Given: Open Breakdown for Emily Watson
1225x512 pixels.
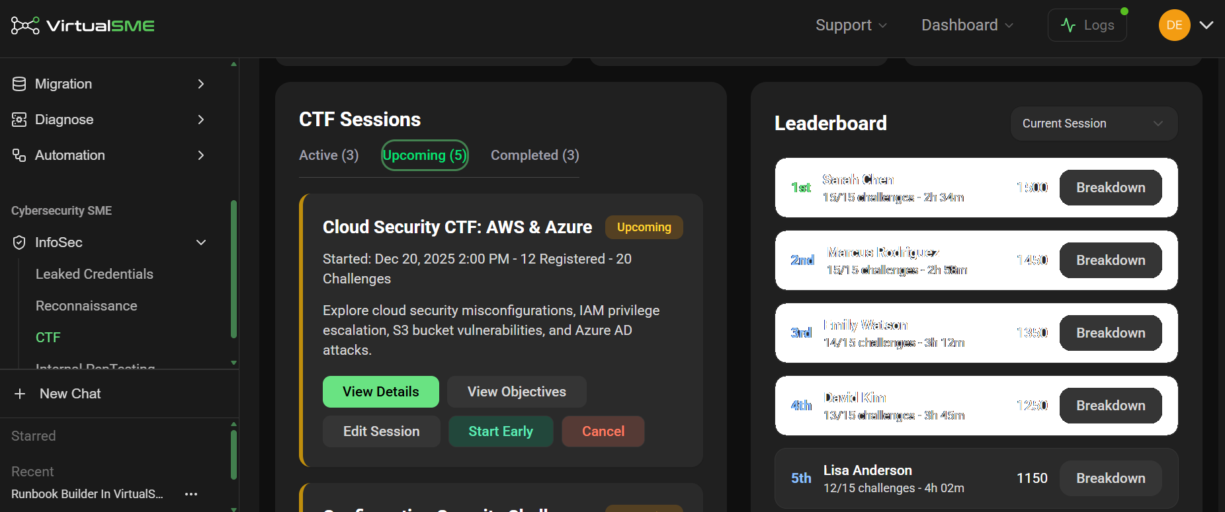Looking at the screenshot, I should 1111,333.
